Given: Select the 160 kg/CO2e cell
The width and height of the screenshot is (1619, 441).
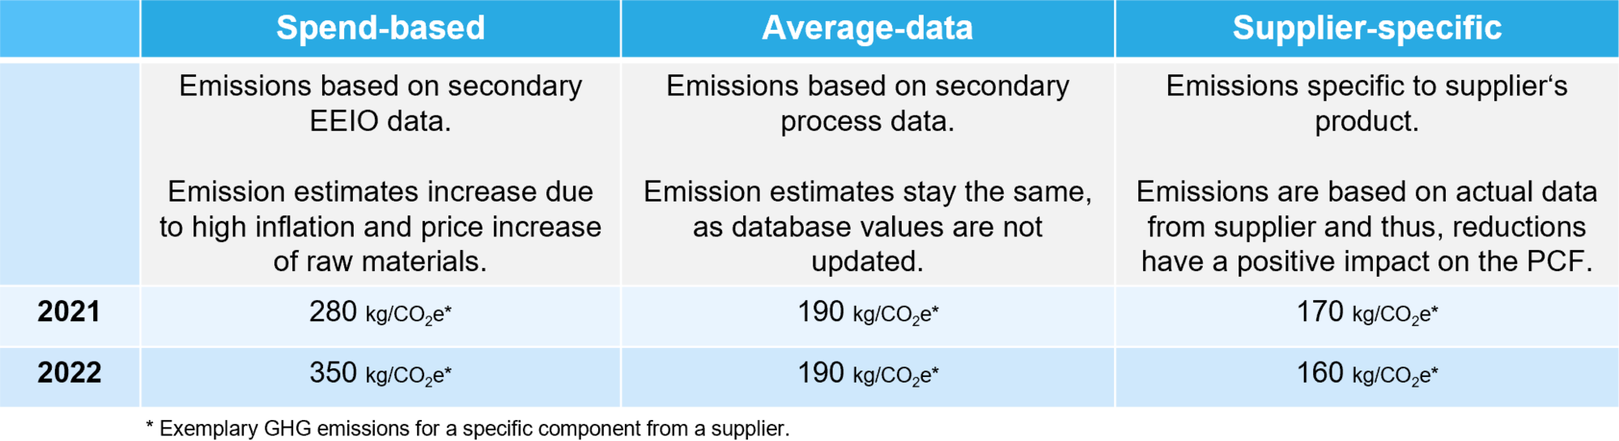Looking at the screenshot, I should tap(1367, 375).
